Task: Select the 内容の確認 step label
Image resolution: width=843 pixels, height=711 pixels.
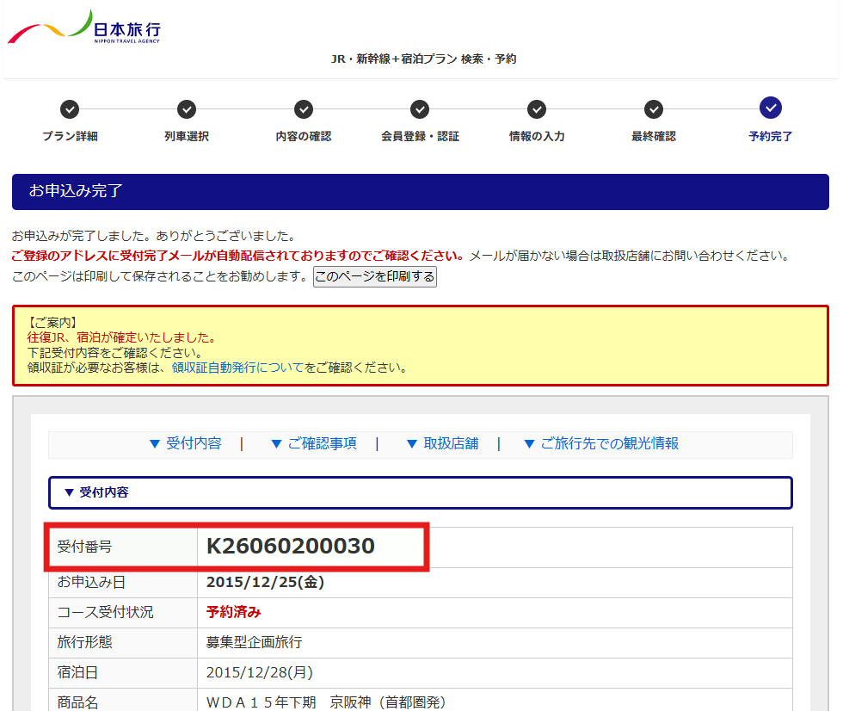Action: (x=303, y=137)
